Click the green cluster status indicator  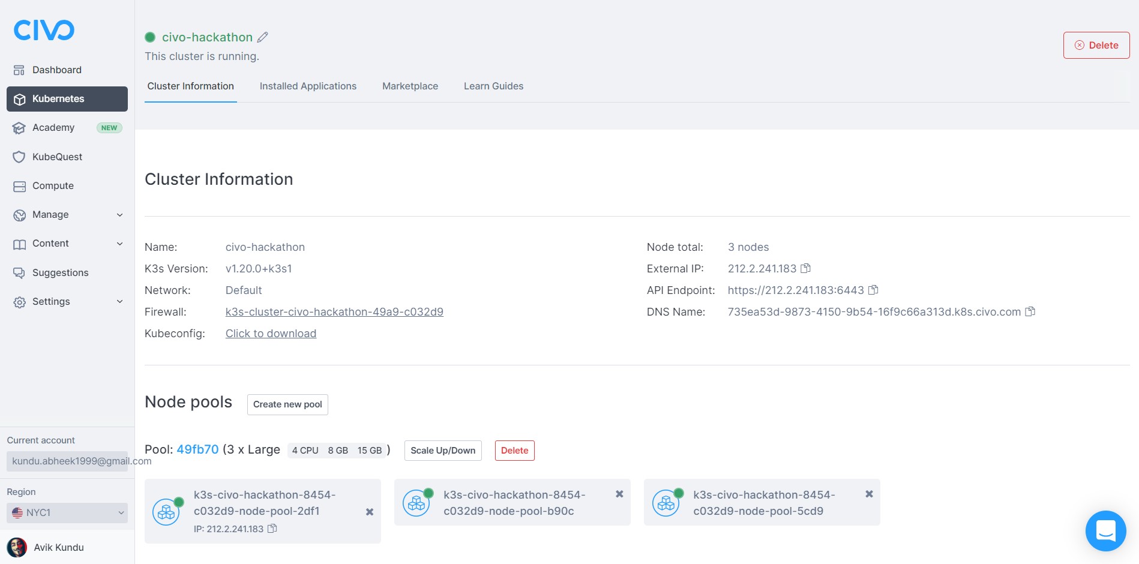pos(150,37)
